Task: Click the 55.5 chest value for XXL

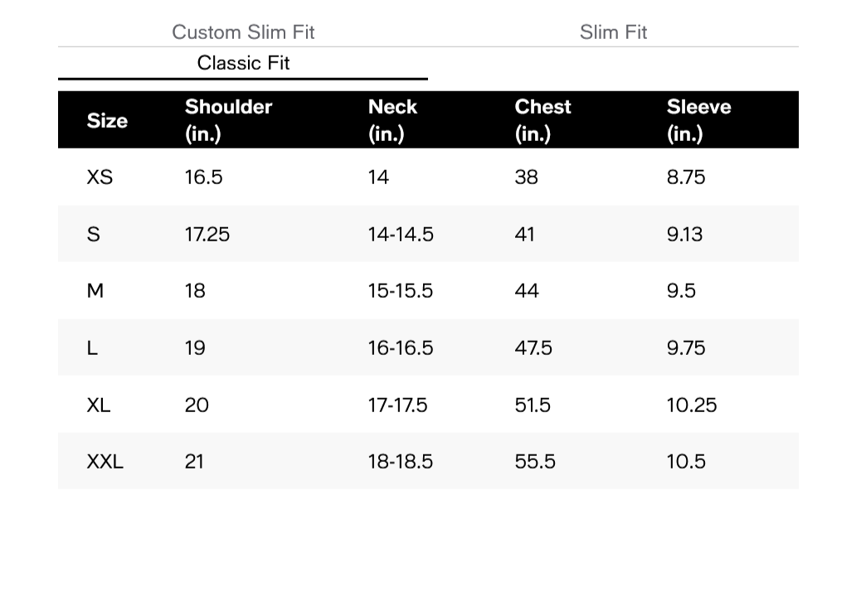Action: 534,462
